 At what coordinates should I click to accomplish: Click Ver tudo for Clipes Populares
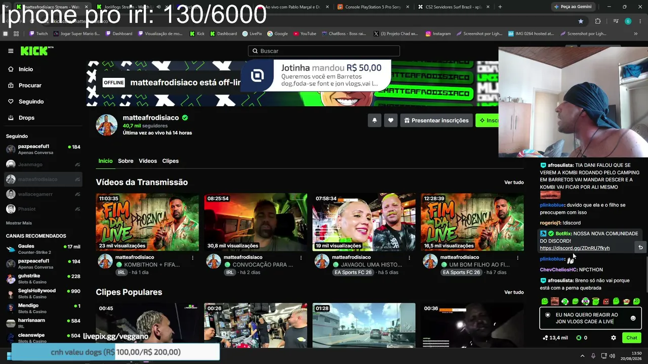514,292
